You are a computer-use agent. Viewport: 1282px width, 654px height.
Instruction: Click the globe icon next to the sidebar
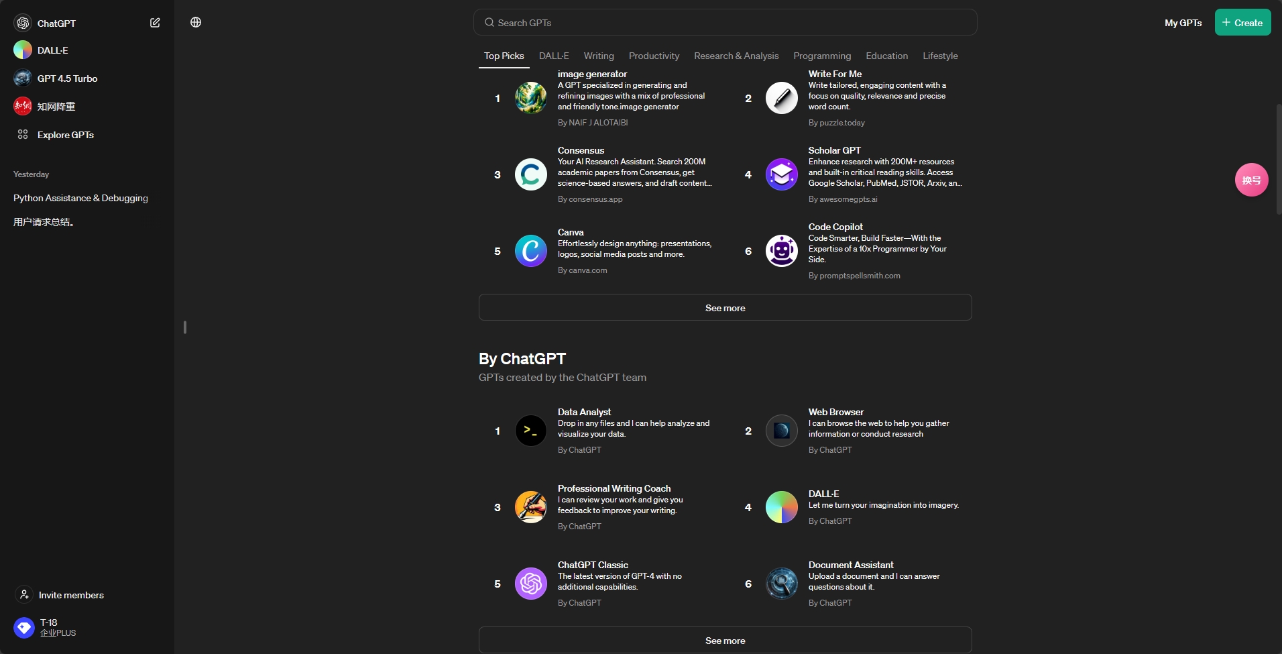(196, 22)
